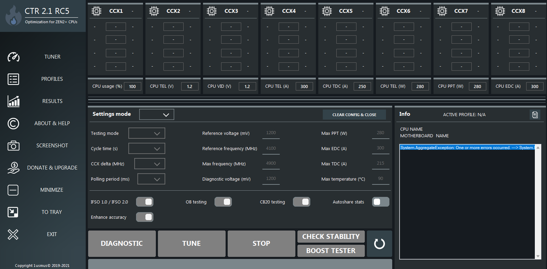Enable the CB20 testing switch
Image resolution: width=547 pixels, height=269 pixels.
click(302, 202)
